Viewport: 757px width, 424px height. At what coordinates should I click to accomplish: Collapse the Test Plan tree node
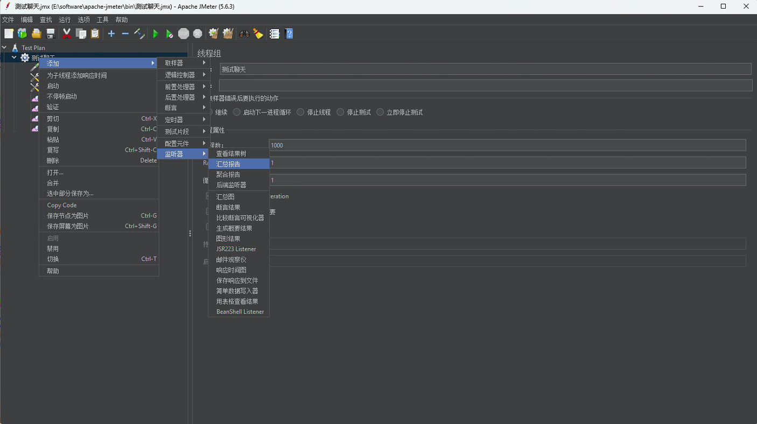pyautogui.click(x=5, y=47)
